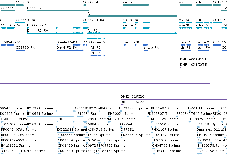
Task: Click the achi gene label
Action: 199,2
